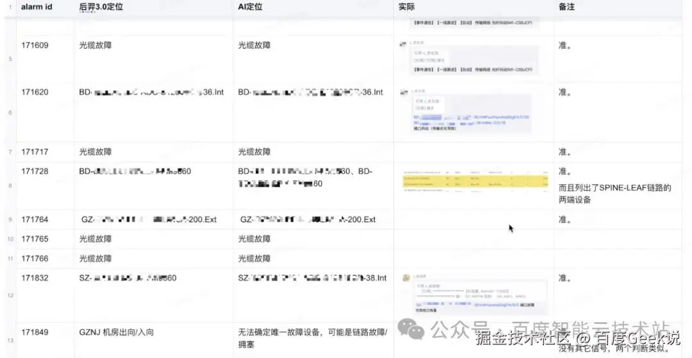Image resolution: width=692 pixels, height=358 pixels.
Task: Select 光缆故障 in 后羿3.0定位 for 171609
Action: [x=95, y=45]
